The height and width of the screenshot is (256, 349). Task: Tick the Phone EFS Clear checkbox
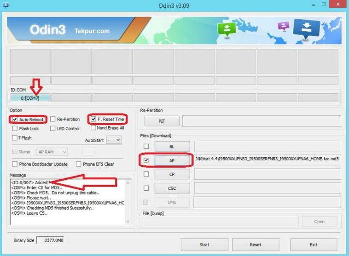[x=79, y=164]
